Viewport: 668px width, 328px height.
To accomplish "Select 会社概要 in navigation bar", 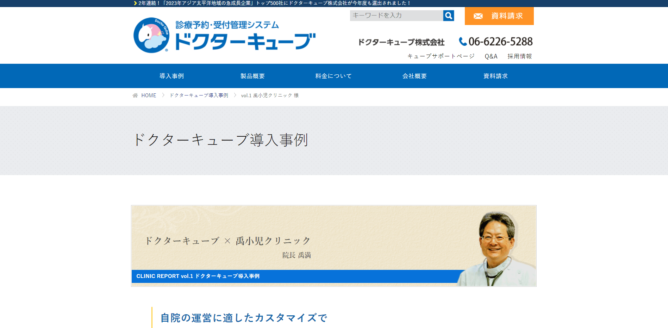I will click(x=415, y=76).
